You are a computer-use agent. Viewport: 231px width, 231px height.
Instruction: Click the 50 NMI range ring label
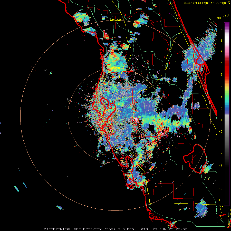pos(115,68)
